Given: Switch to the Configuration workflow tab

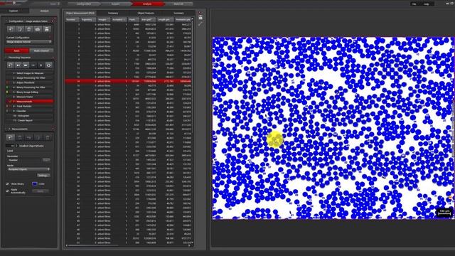Looking at the screenshot, I should tap(84, 4).
